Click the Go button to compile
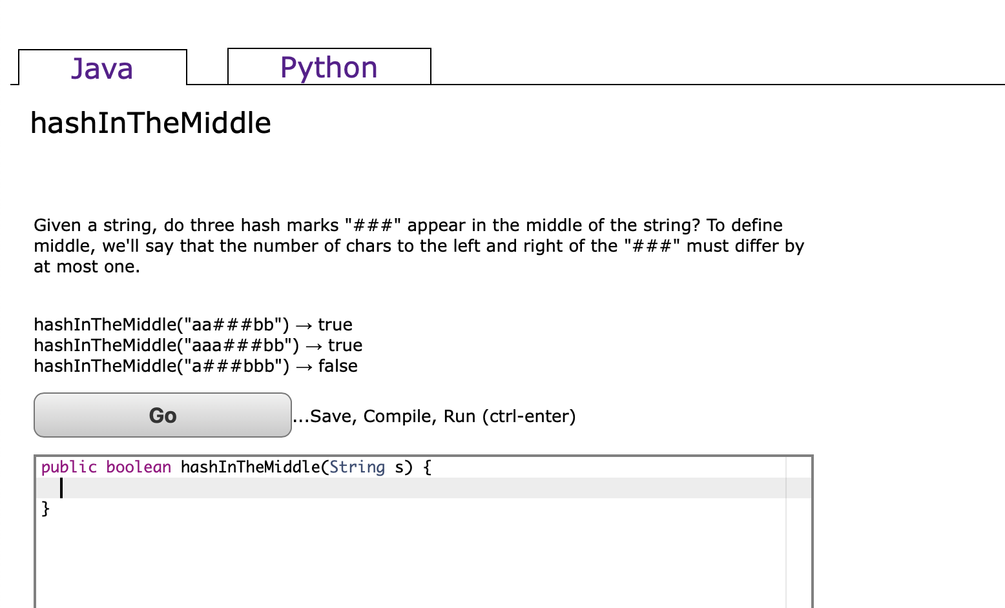The height and width of the screenshot is (608, 1005). [162, 415]
